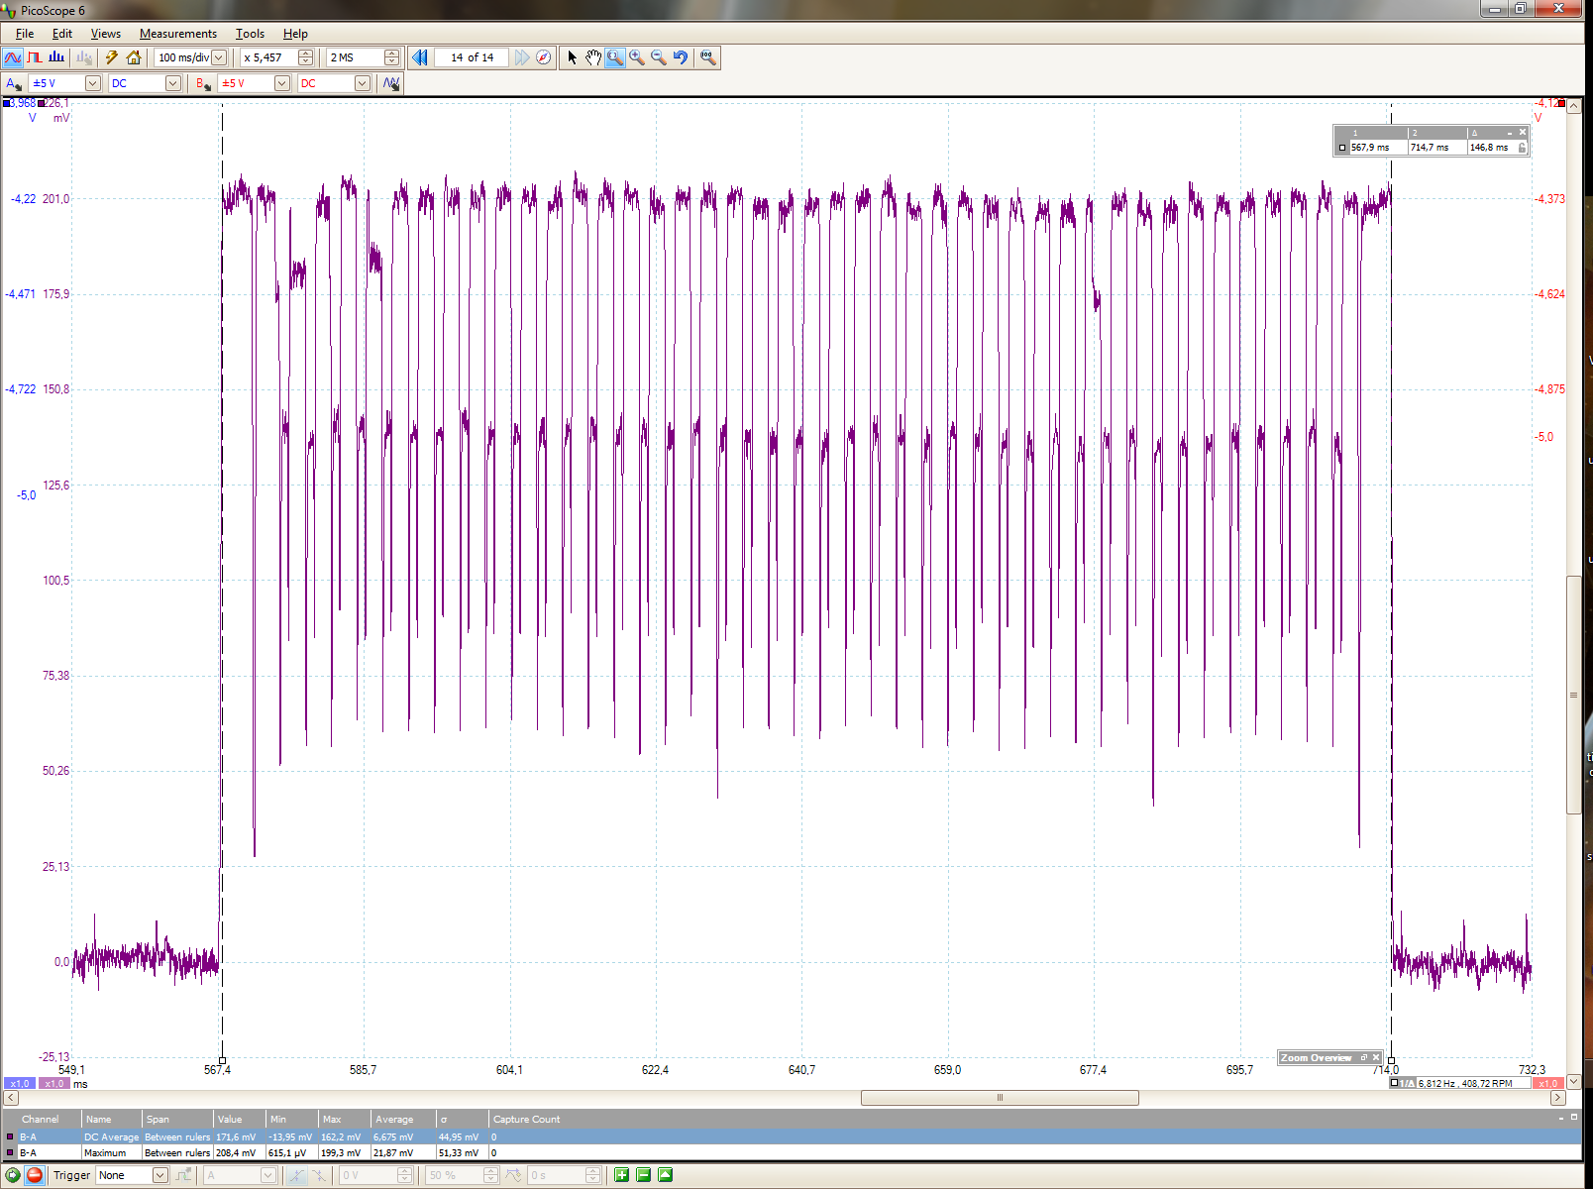Minimize the ruler legend box
Screen dimensions: 1593x1189
(1510, 132)
